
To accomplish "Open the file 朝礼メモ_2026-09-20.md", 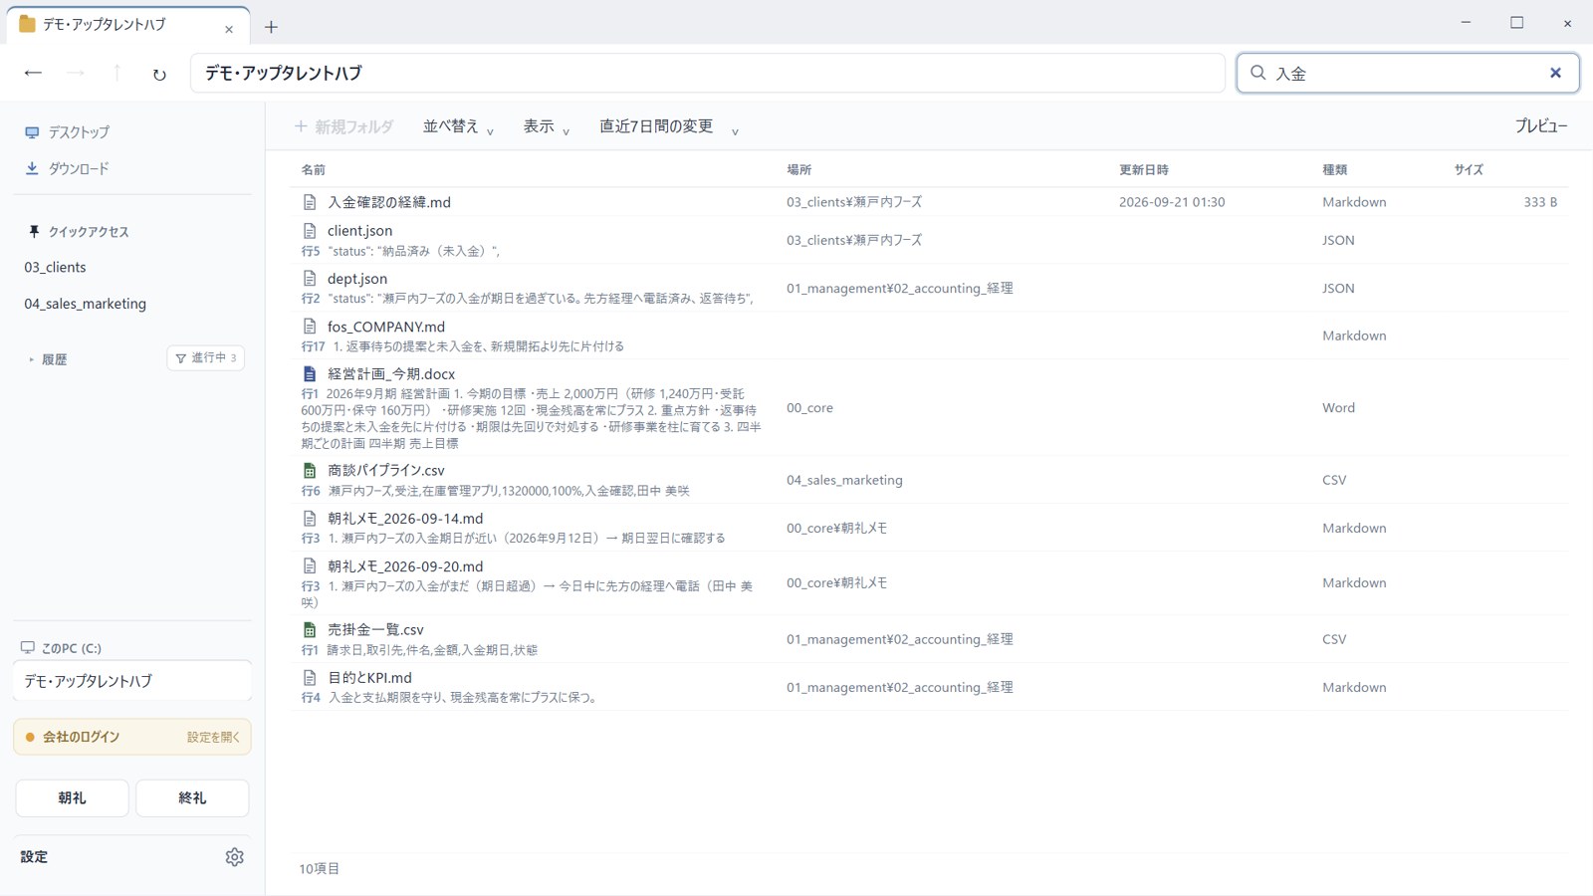I will point(405,566).
